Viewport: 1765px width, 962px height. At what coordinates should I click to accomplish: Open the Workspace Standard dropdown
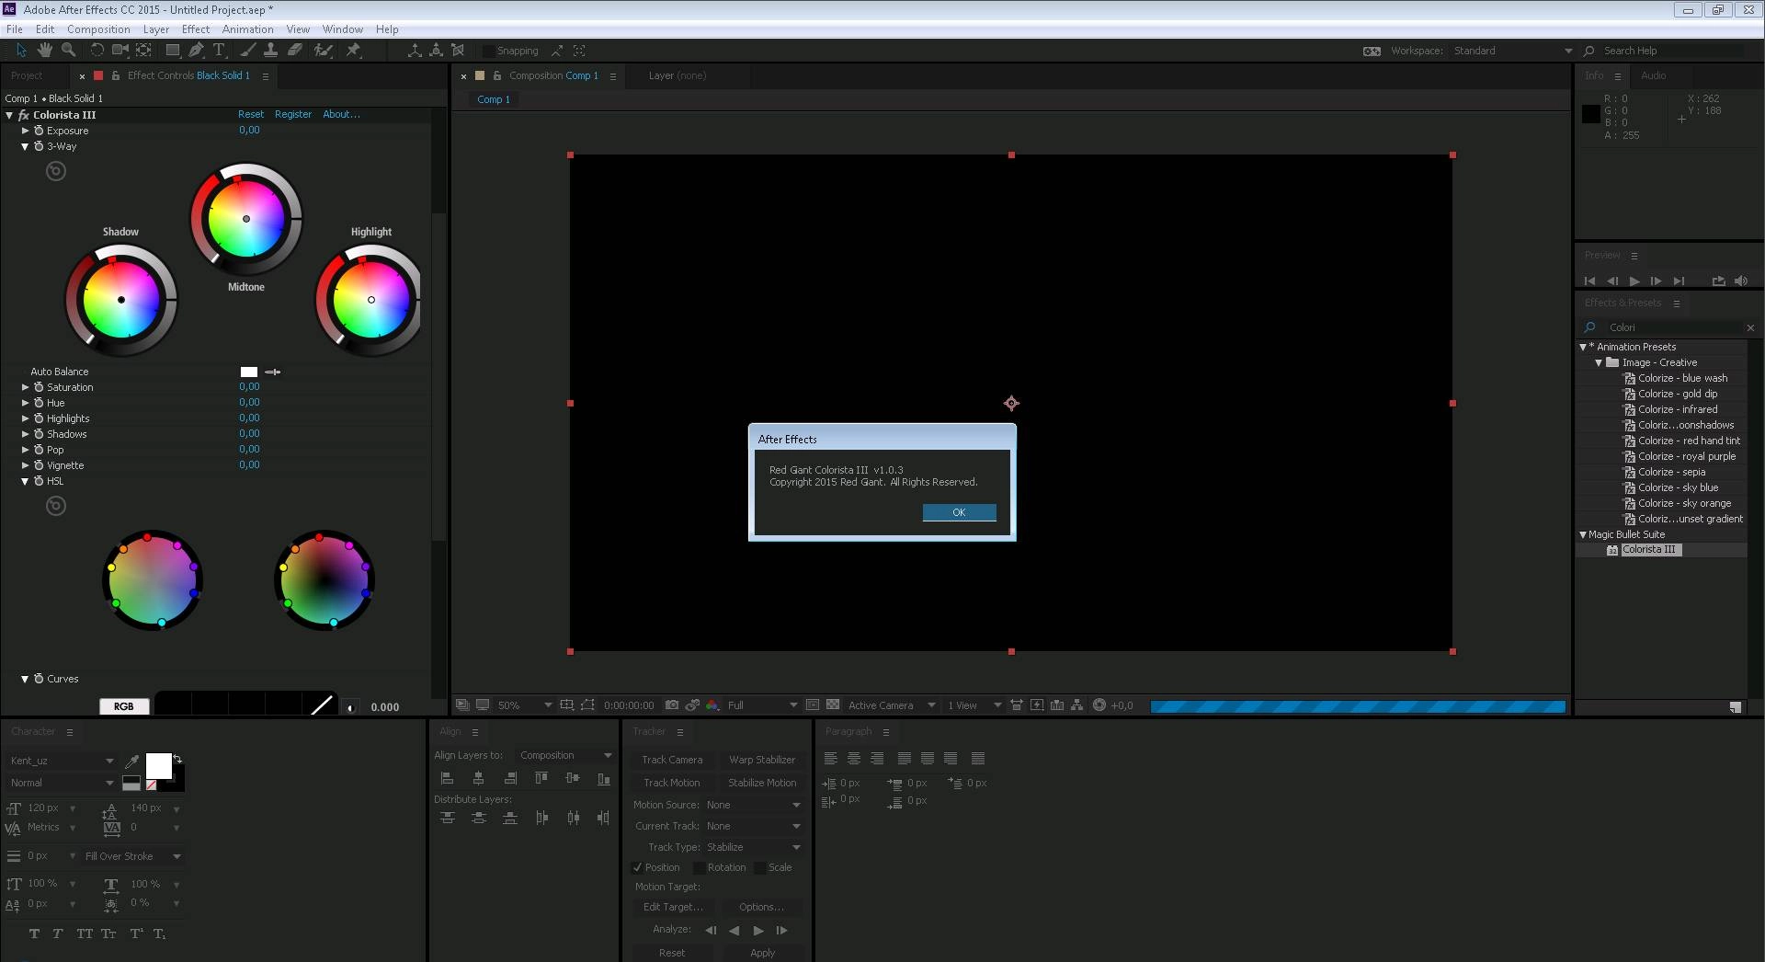(x=1513, y=51)
